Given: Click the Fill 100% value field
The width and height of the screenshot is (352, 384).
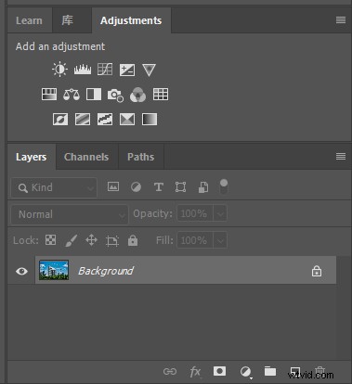Looking at the screenshot, I should tap(194, 240).
